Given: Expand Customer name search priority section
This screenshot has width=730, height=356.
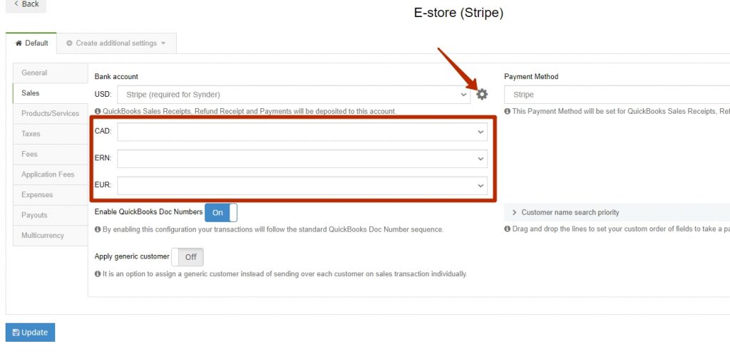Looking at the screenshot, I should tap(617, 212).
